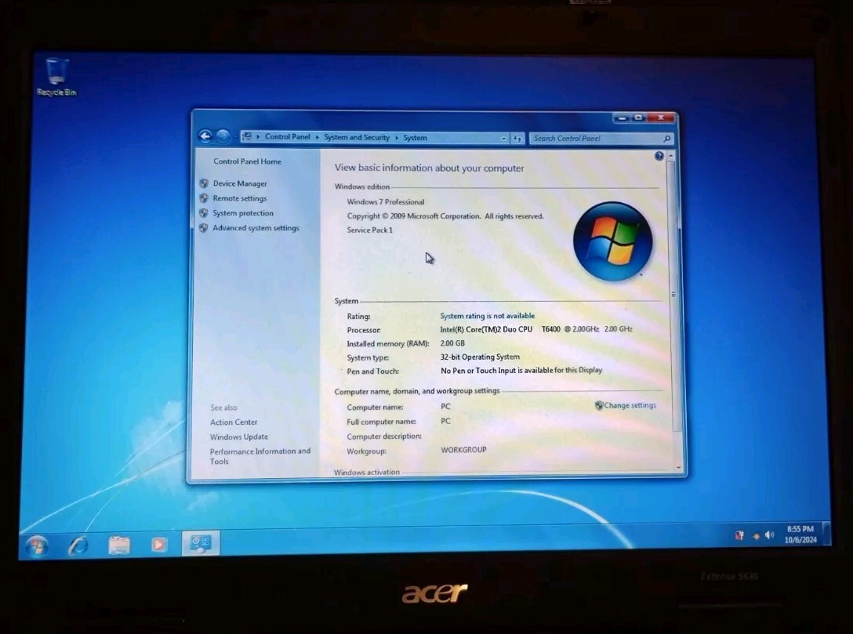Click the shield icon beside Remote settings
Viewport: 853px width, 634px height.
(x=204, y=198)
